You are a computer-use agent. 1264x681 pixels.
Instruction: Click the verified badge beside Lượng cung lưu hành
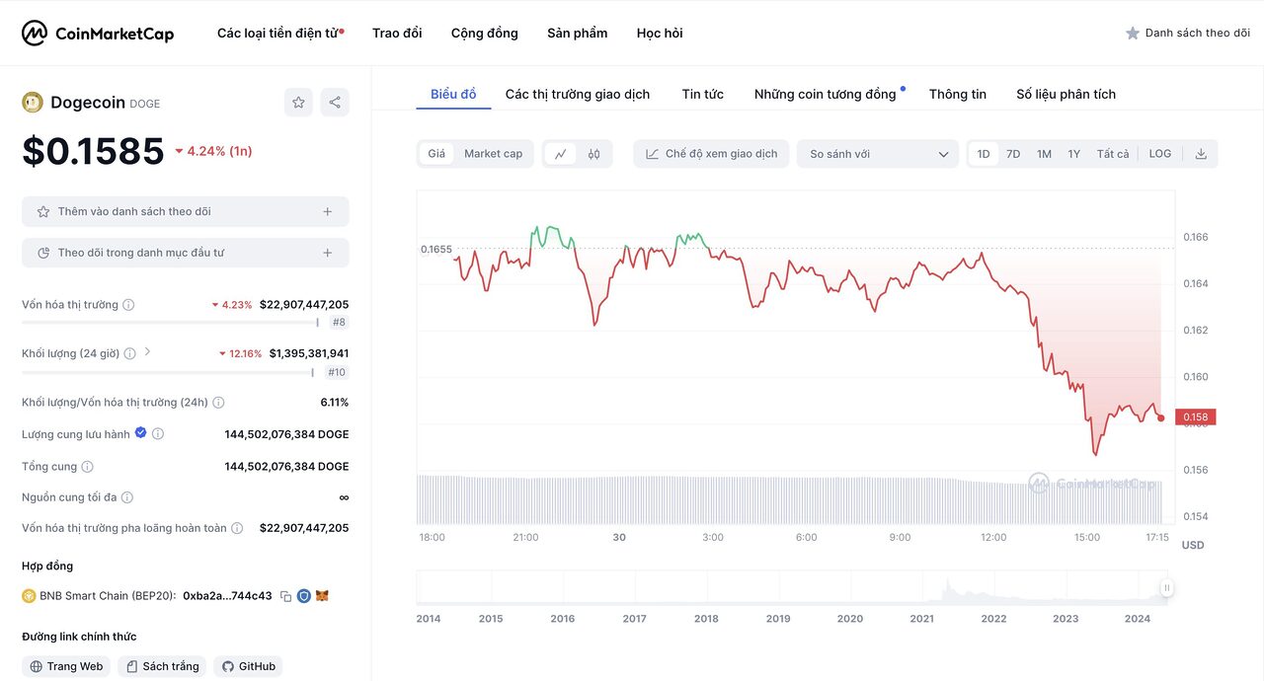pyautogui.click(x=140, y=433)
